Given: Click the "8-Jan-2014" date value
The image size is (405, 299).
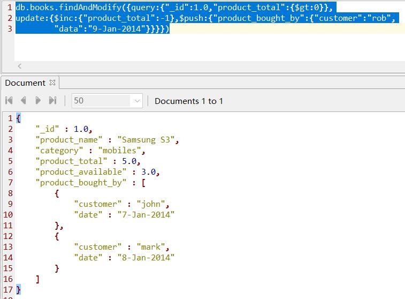Looking at the screenshot, I should point(146,258).
